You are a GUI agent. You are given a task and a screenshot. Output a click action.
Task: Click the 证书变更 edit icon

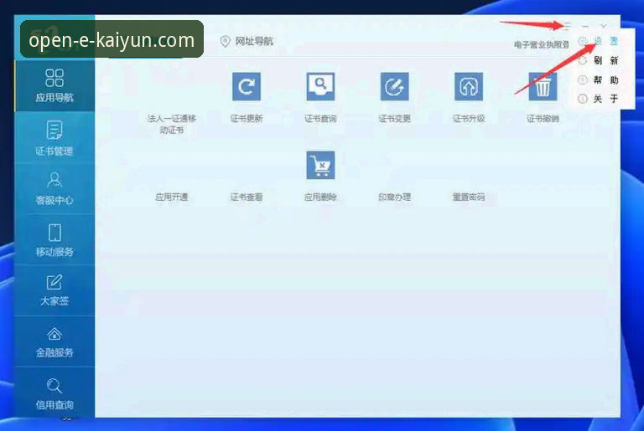coord(395,86)
